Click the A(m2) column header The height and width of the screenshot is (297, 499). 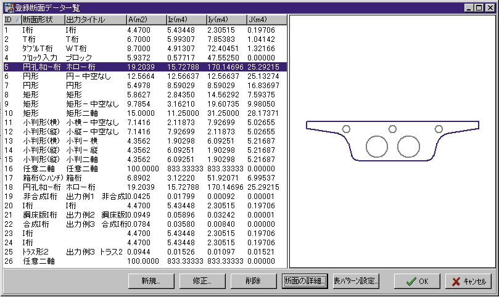click(x=145, y=20)
